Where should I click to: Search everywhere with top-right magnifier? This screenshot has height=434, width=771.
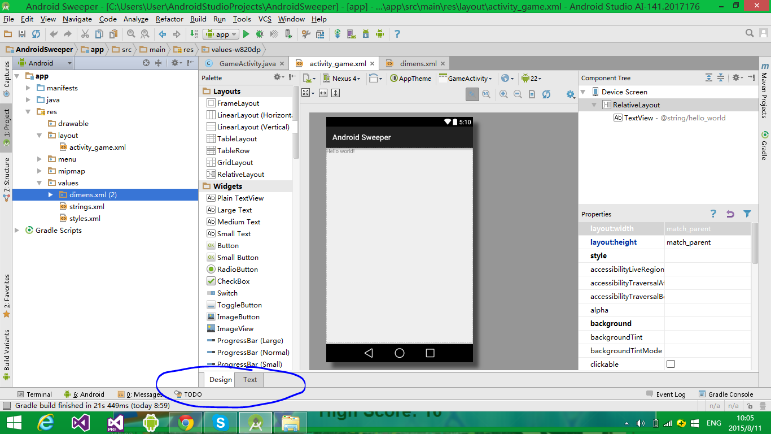[750, 34]
